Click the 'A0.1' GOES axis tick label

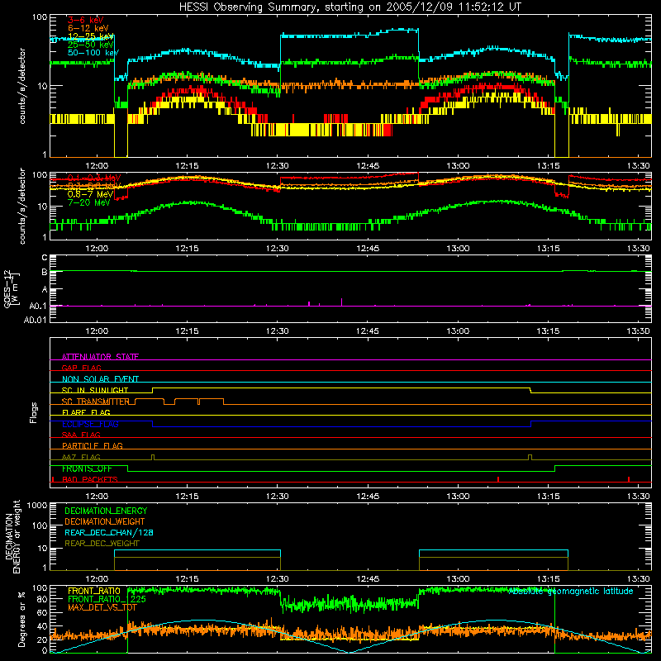coord(38,307)
